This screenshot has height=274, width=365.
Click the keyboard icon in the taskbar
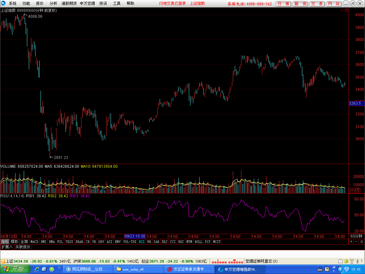click(x=320, y=270)
